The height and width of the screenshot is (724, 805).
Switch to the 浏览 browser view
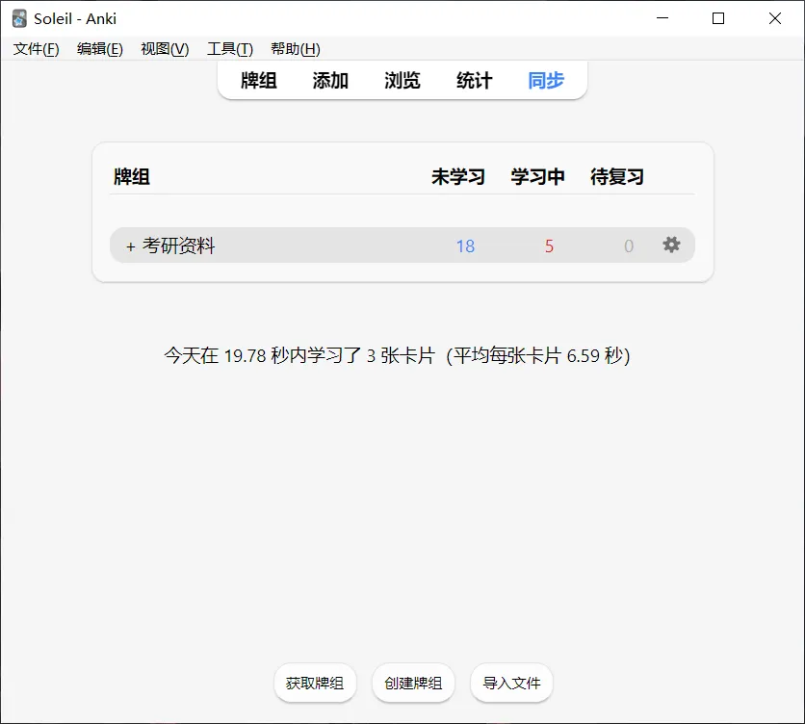(402, 81)
